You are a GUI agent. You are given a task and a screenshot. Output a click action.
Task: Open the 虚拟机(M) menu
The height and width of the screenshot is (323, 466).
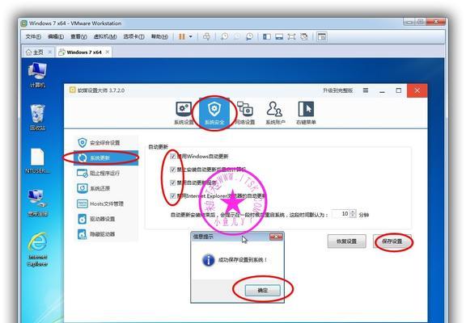coord(105,37)
